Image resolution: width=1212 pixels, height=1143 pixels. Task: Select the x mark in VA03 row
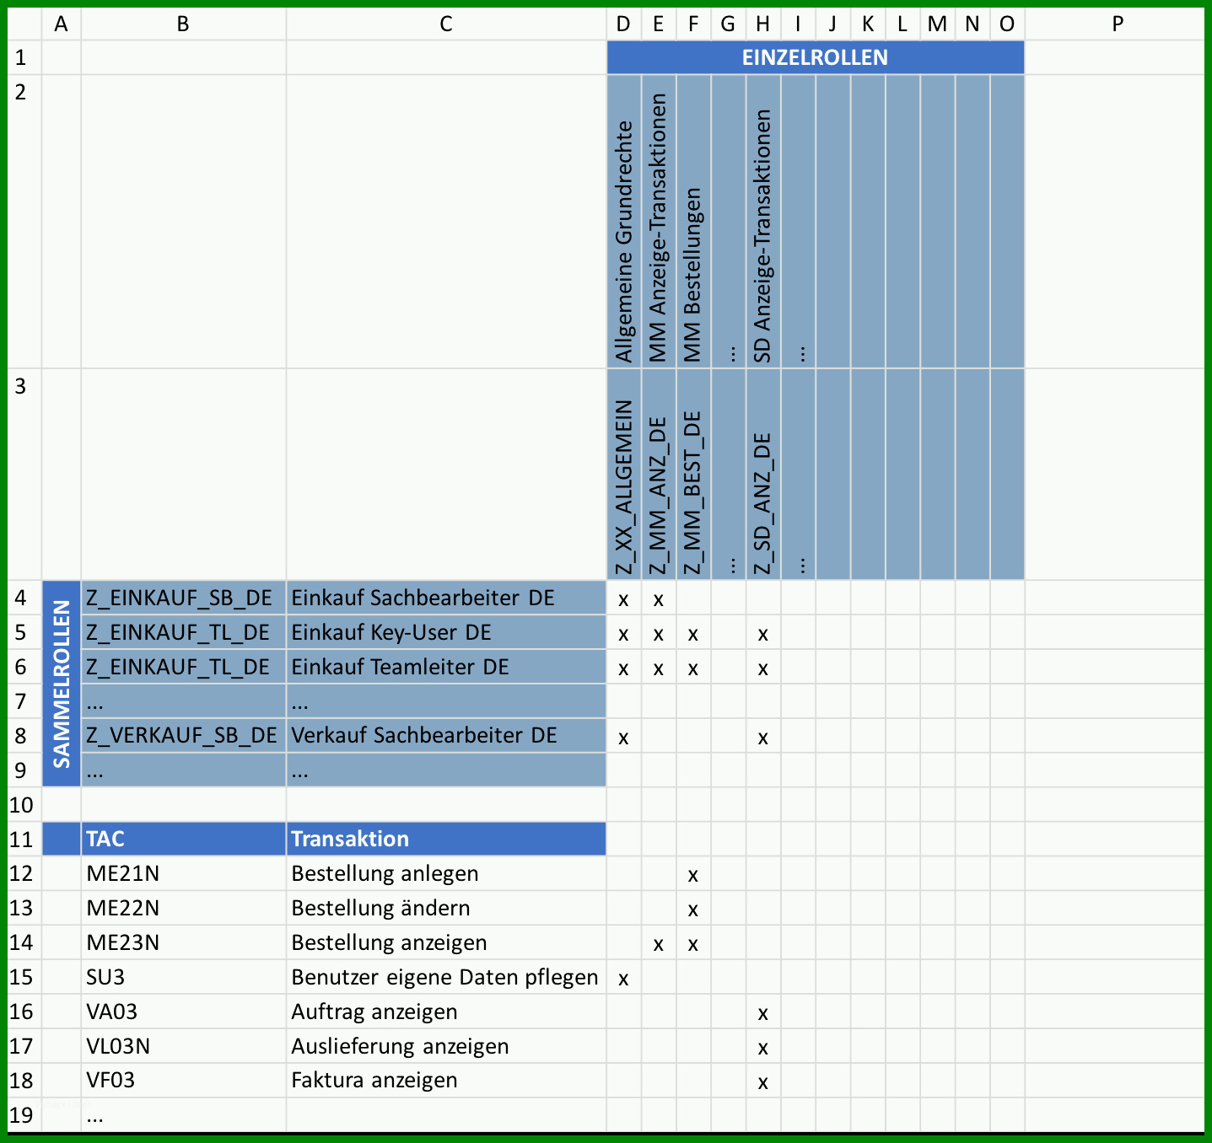[763, 1013]
